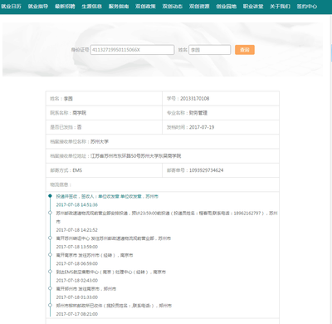Select the 专业名称 财务管理 cell
Image resolution: width=332 pixels, height=324 pixels.
tap(221, 113)
